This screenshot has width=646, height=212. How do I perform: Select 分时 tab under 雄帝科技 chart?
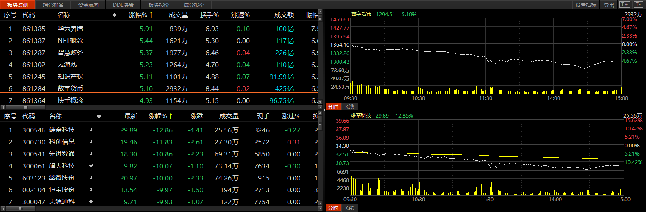tap(333, 208)
